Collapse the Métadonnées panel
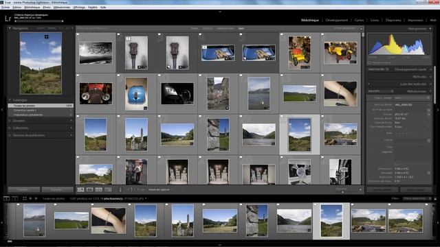 coord(430,91)
